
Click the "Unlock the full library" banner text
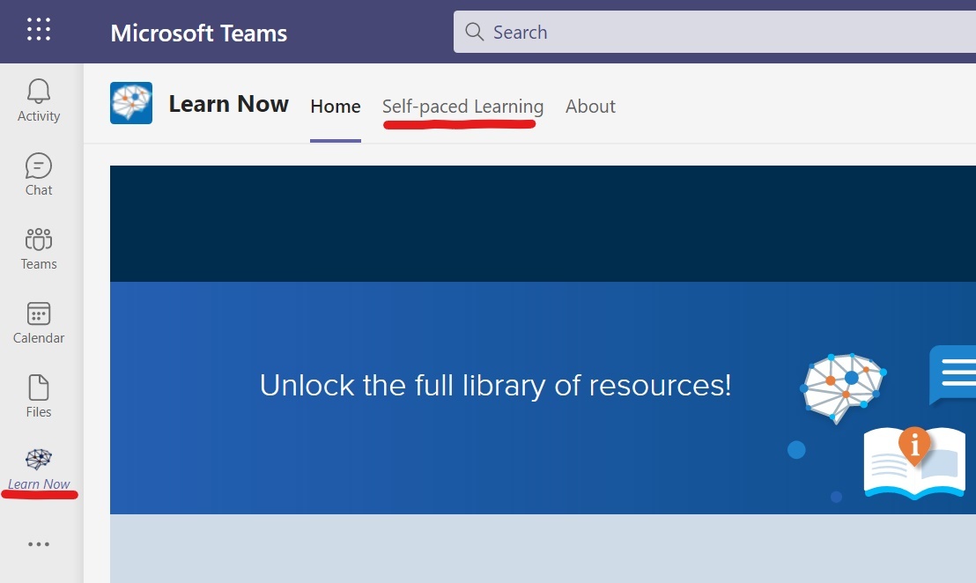495,386
